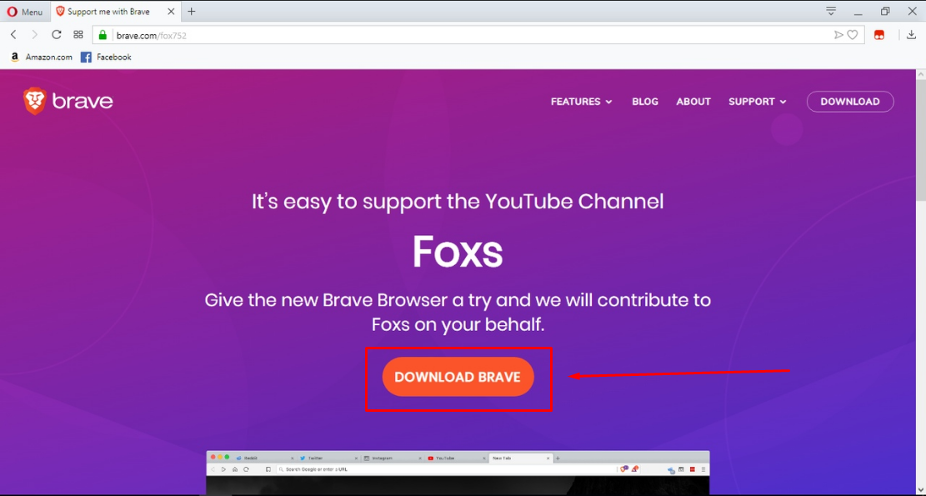Open the BLOG navigation link
Image resolution: width=926 pixels, height=496 pixels.
645,102
